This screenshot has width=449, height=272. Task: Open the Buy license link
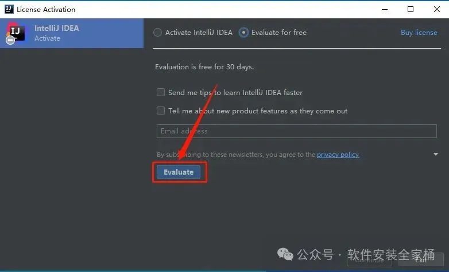pos(419,33)
